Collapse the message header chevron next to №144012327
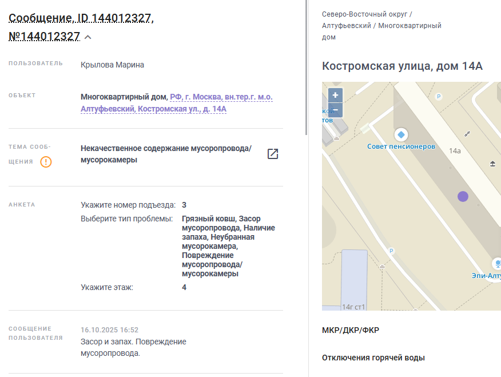Viewport: 501px width, 377px height. [88, 37]
